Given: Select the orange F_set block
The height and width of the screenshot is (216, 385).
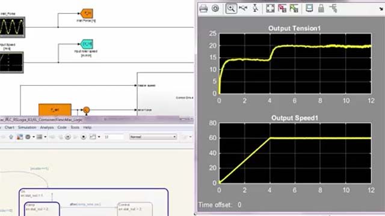Looking at the screenshot, I should [55, 110].
